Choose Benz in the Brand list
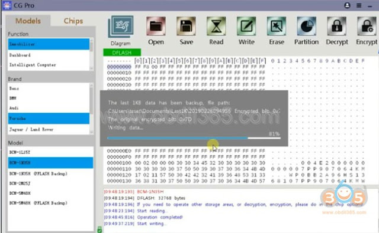The width and height of the screenshot is (379, 233). pyautogui.click(x=49, y=88)
